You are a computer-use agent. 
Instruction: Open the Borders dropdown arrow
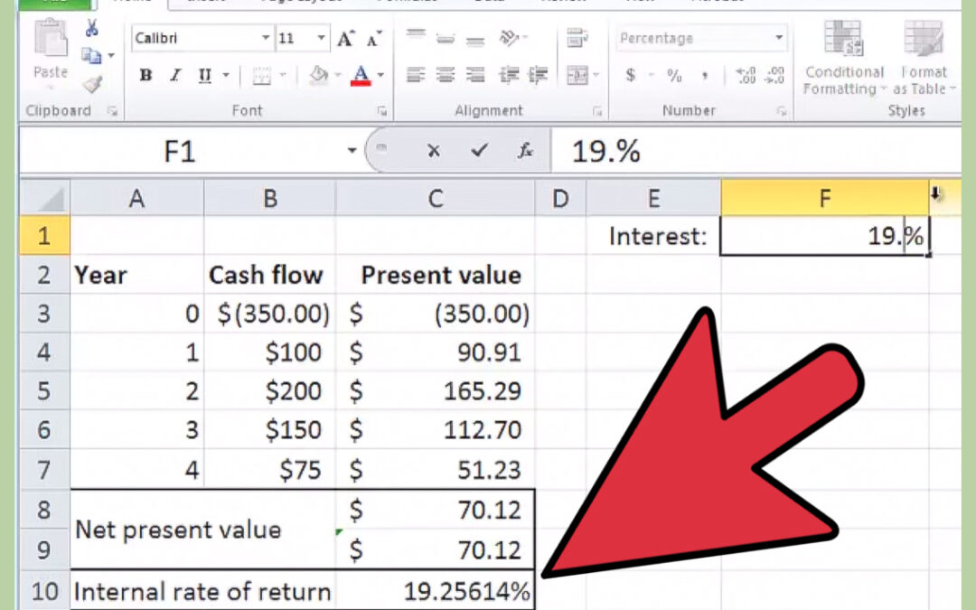(x=283, y=75)
